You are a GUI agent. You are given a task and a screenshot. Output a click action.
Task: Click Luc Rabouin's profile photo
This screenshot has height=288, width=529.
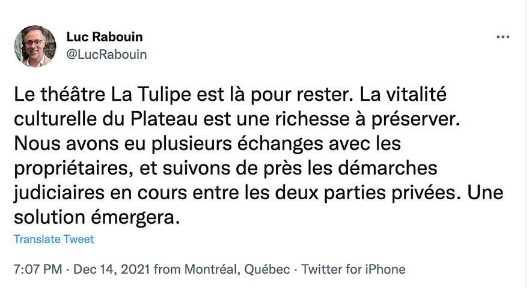click(35, 46)
